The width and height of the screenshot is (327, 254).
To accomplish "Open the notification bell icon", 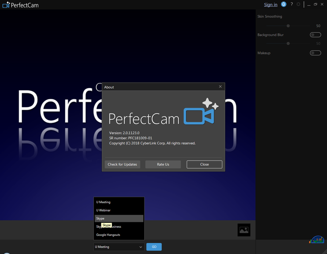I will click(x=284, y=4).
